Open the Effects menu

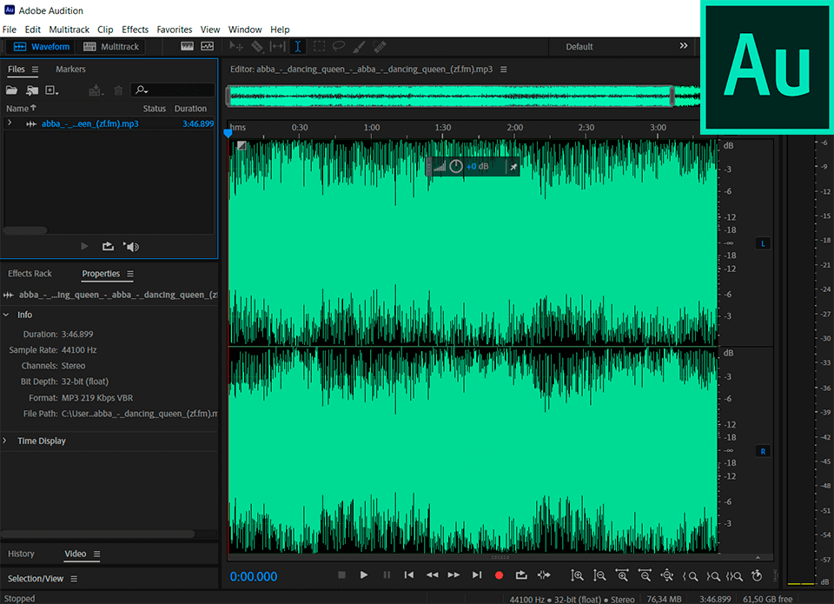point(135,30)
